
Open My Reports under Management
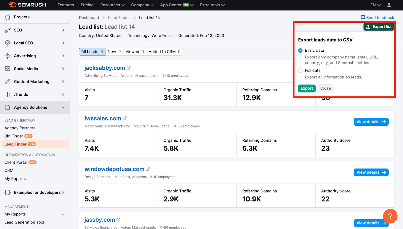15,214
